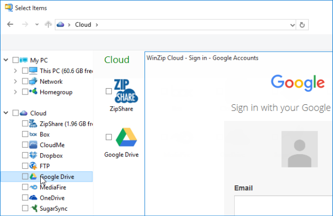Collapse the Cloud tree node
This screenshot has height=216, width=333.
(6, 113)
